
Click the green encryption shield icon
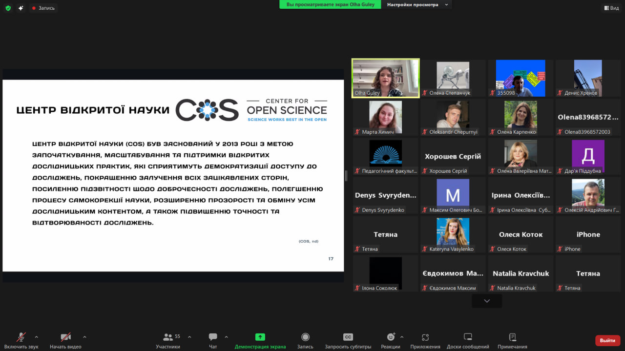pyautogui.click(x=8, y=8)
